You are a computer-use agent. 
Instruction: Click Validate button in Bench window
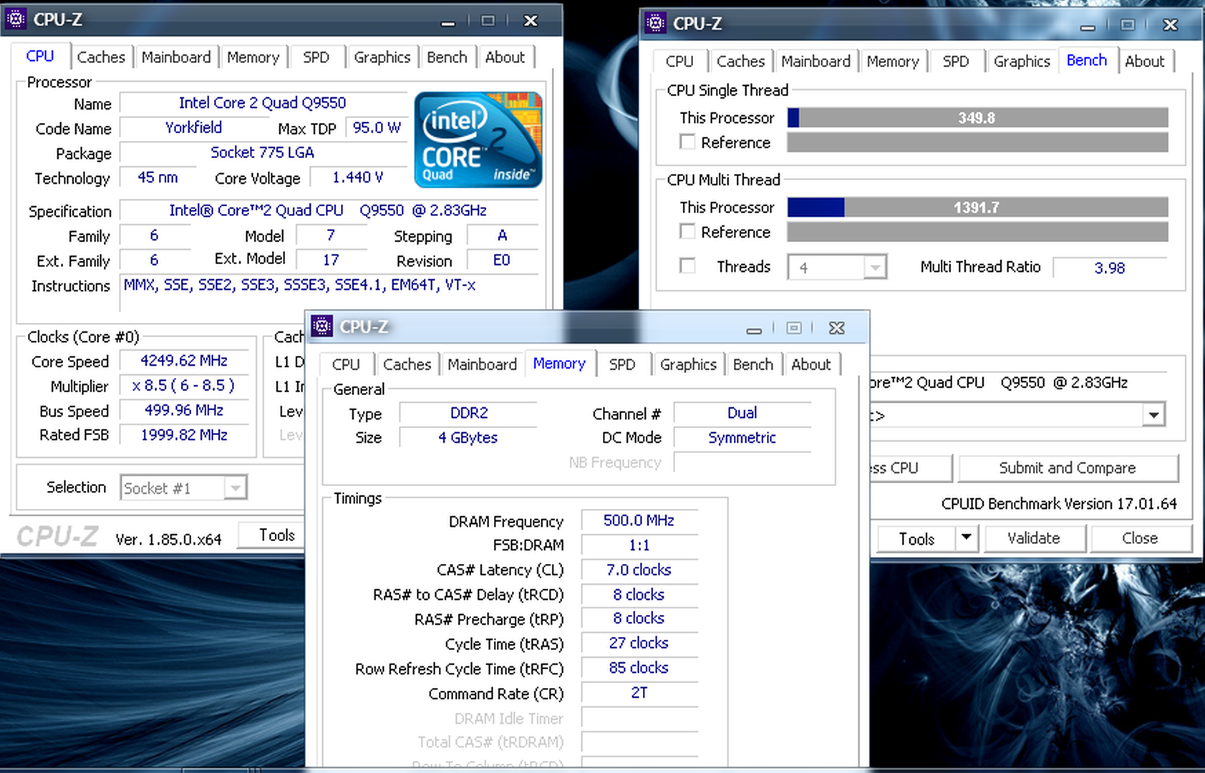pos(1034,538)
